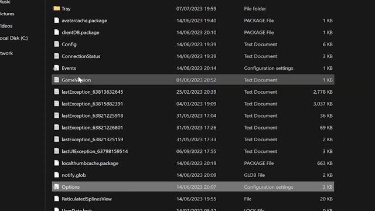The height and width of the screenshot is (211, 375).
Task: Select Network in the navigation pane
Action: click(x=6, y=53)
